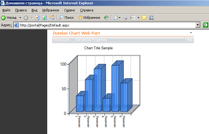The height and width of the screenshot is (134, 209).
Task: Click the Mail envelope icon
Action: pos(116,18)
